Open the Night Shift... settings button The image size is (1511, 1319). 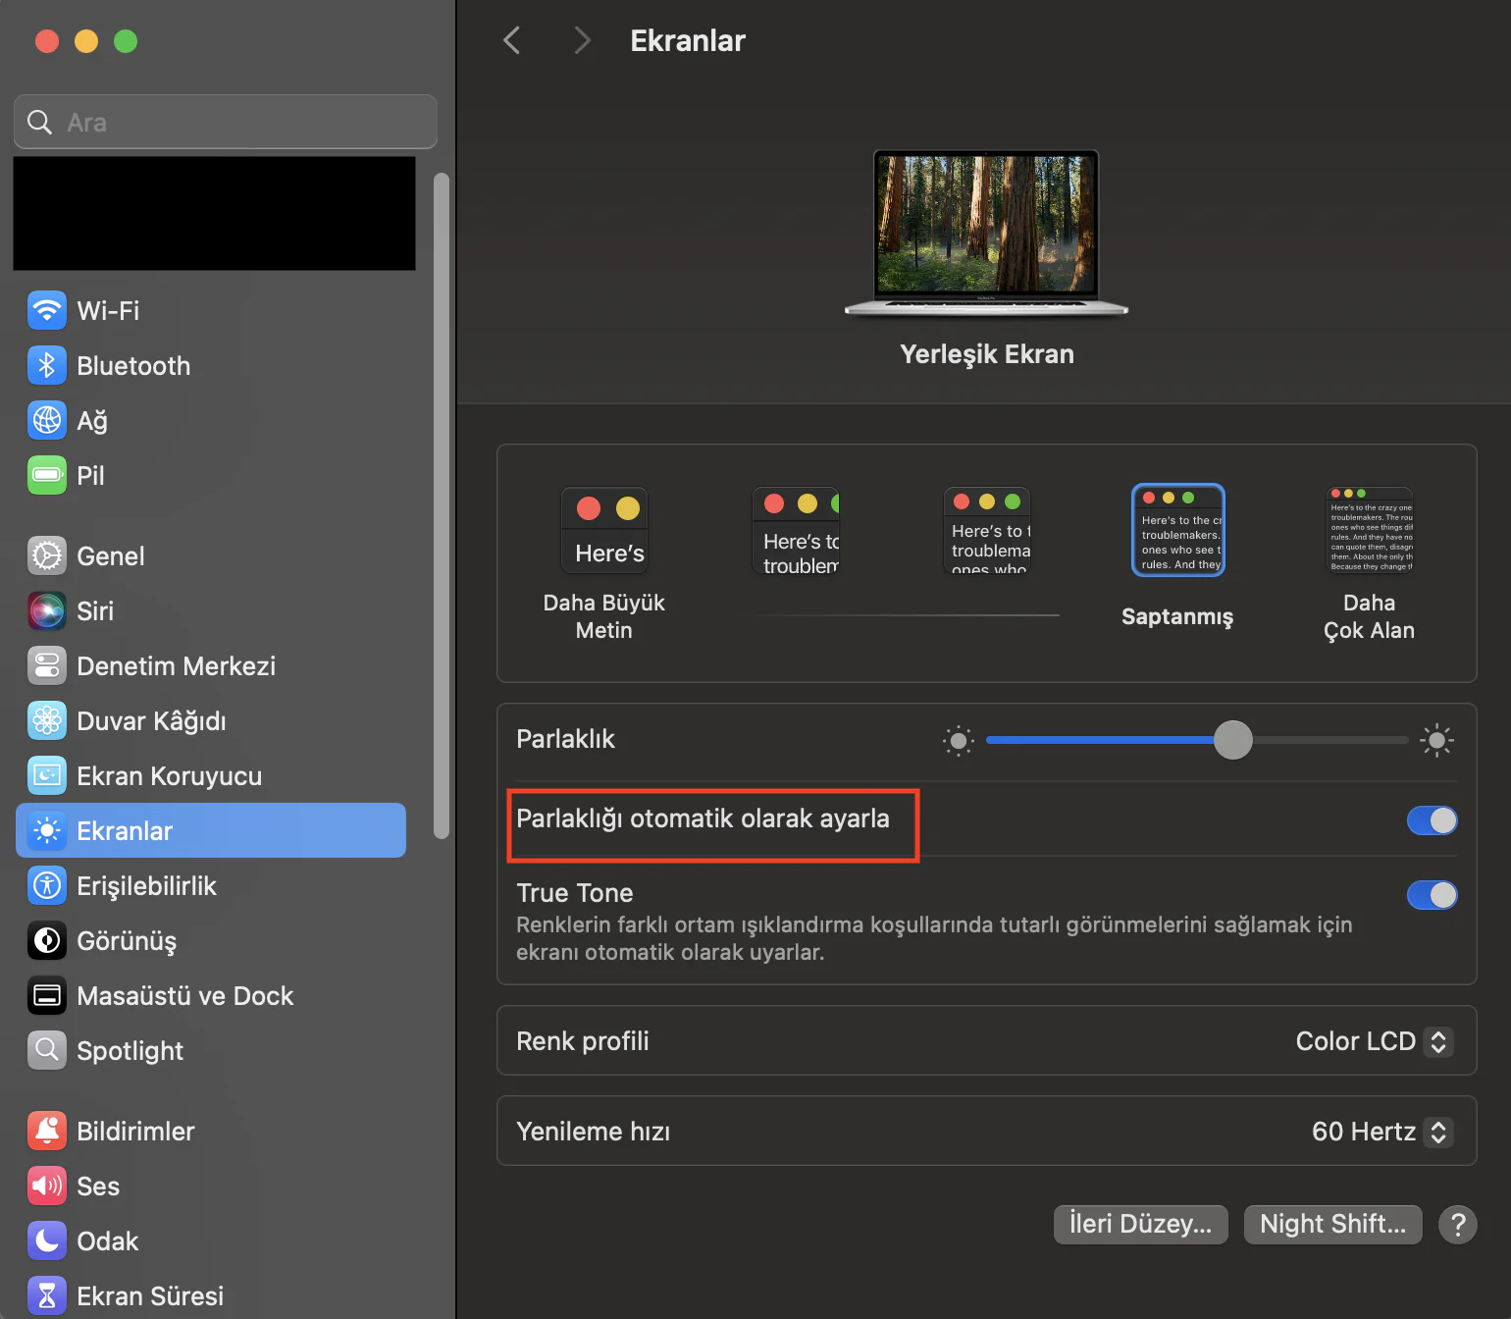pos(1332,1224)
